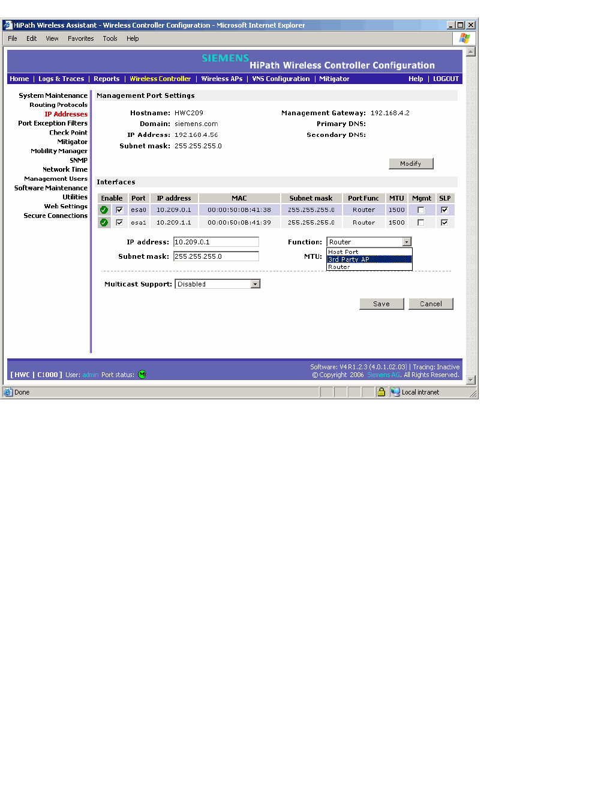
Task: Click the Local intranet zone icon
Action: 395,392
